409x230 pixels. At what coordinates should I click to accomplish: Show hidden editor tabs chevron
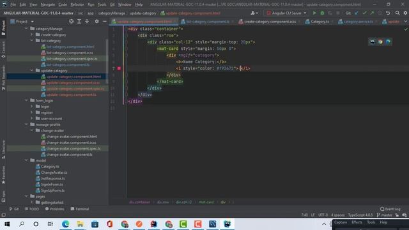(x=405, y=22)
